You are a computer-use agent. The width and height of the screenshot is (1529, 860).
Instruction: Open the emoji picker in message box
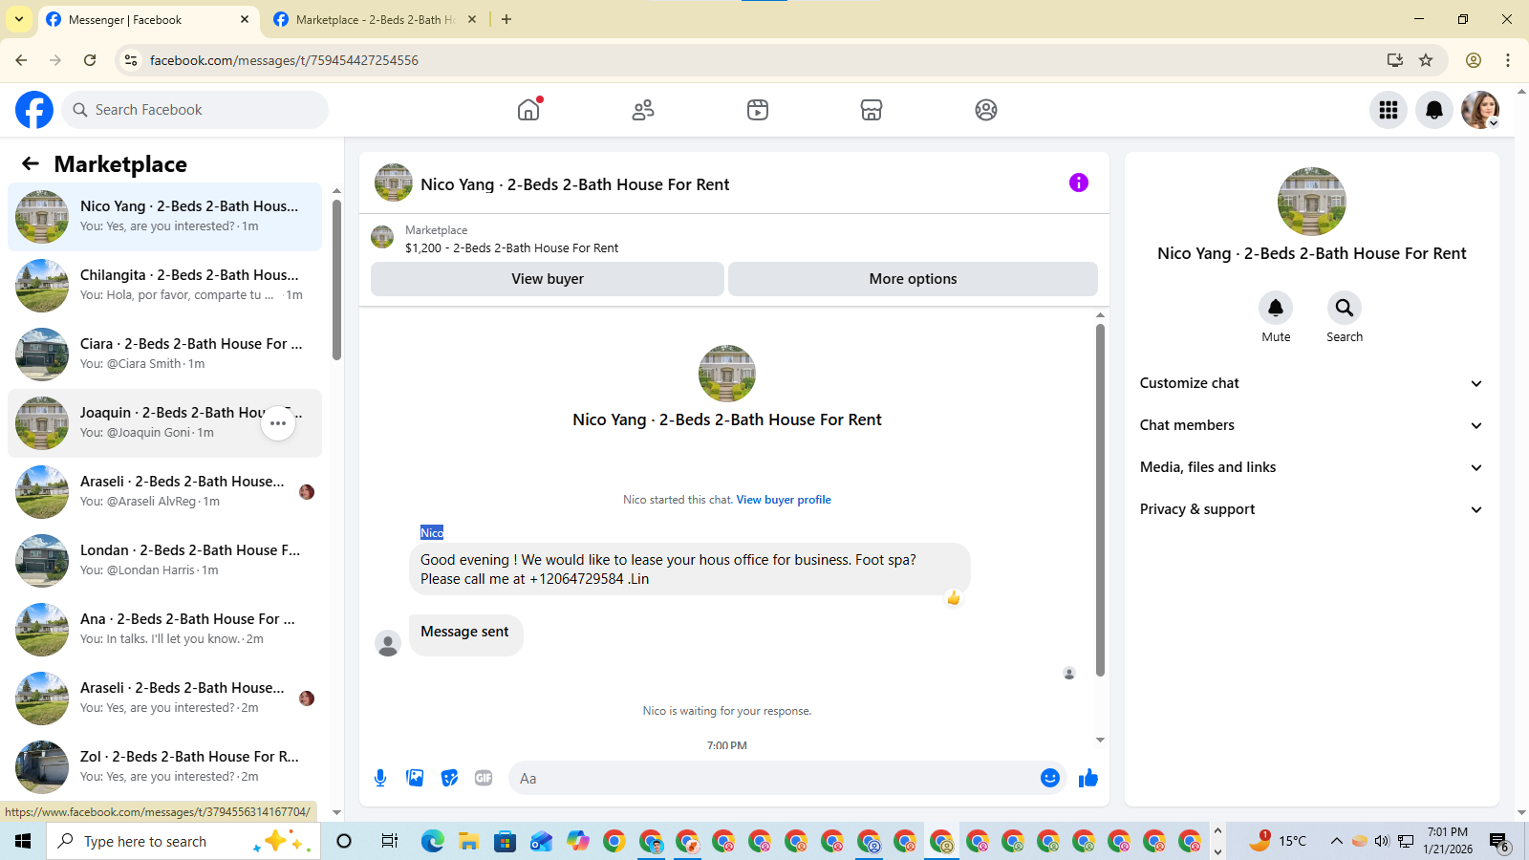[x=1050, y=778]
